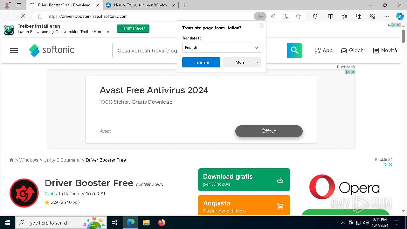The height and width of the screenshot is (229, 407).
Task: Click the Öffnen button in Avast ad
Action: point(269,131)
